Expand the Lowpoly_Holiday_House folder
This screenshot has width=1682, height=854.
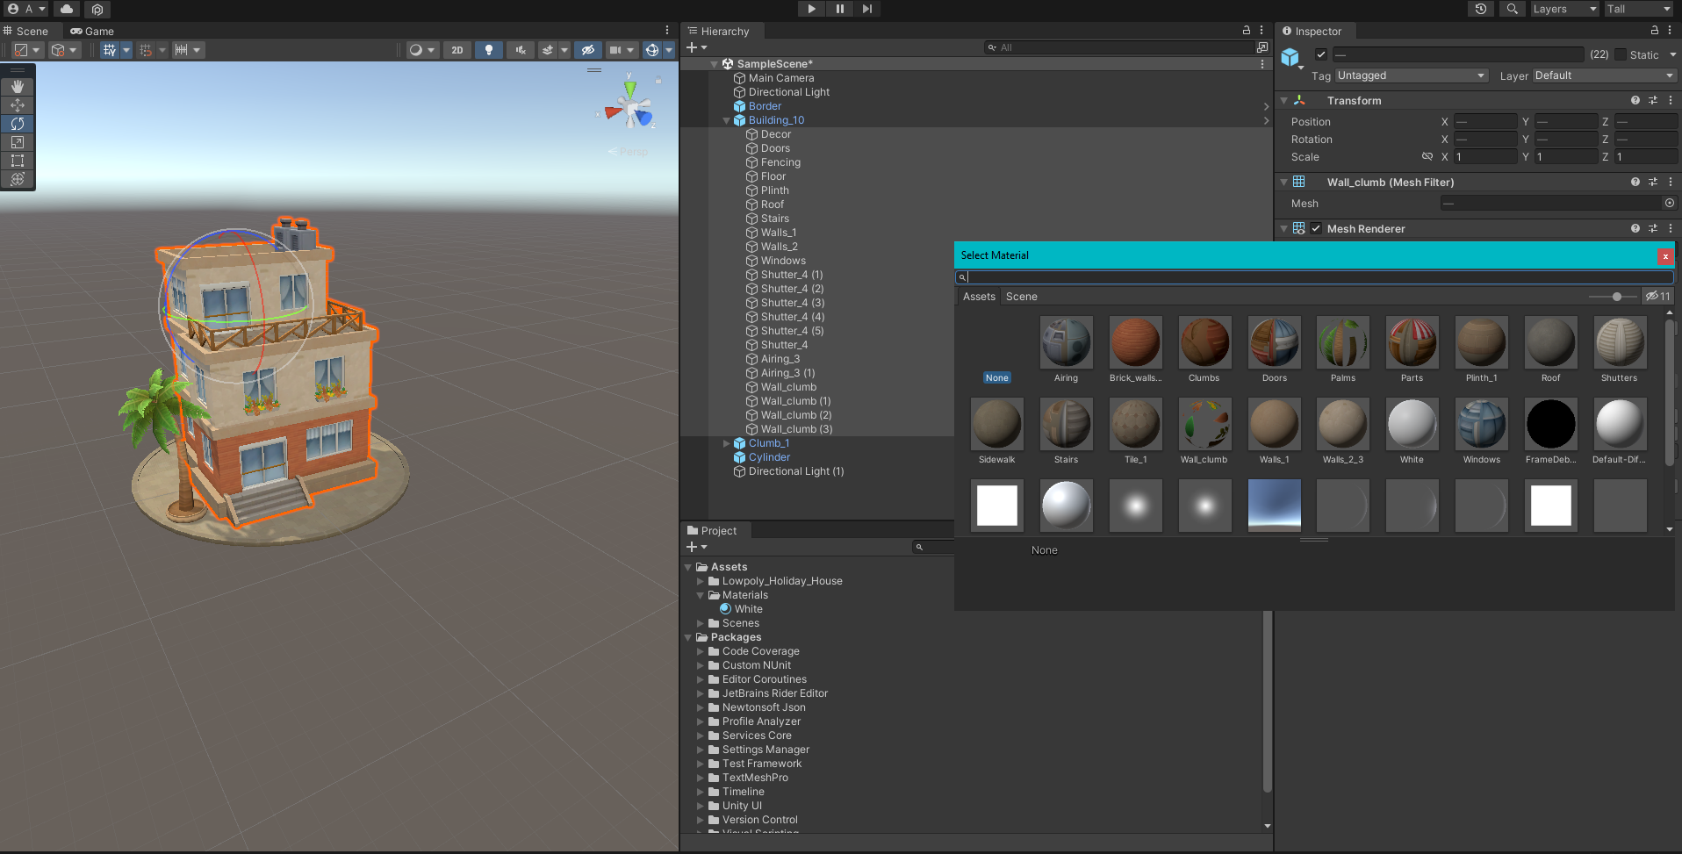coord(701,581)
